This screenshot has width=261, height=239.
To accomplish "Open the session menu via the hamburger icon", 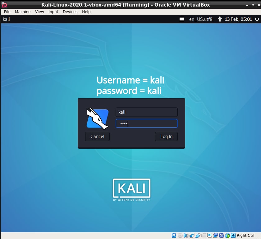I will coord(182,19).
